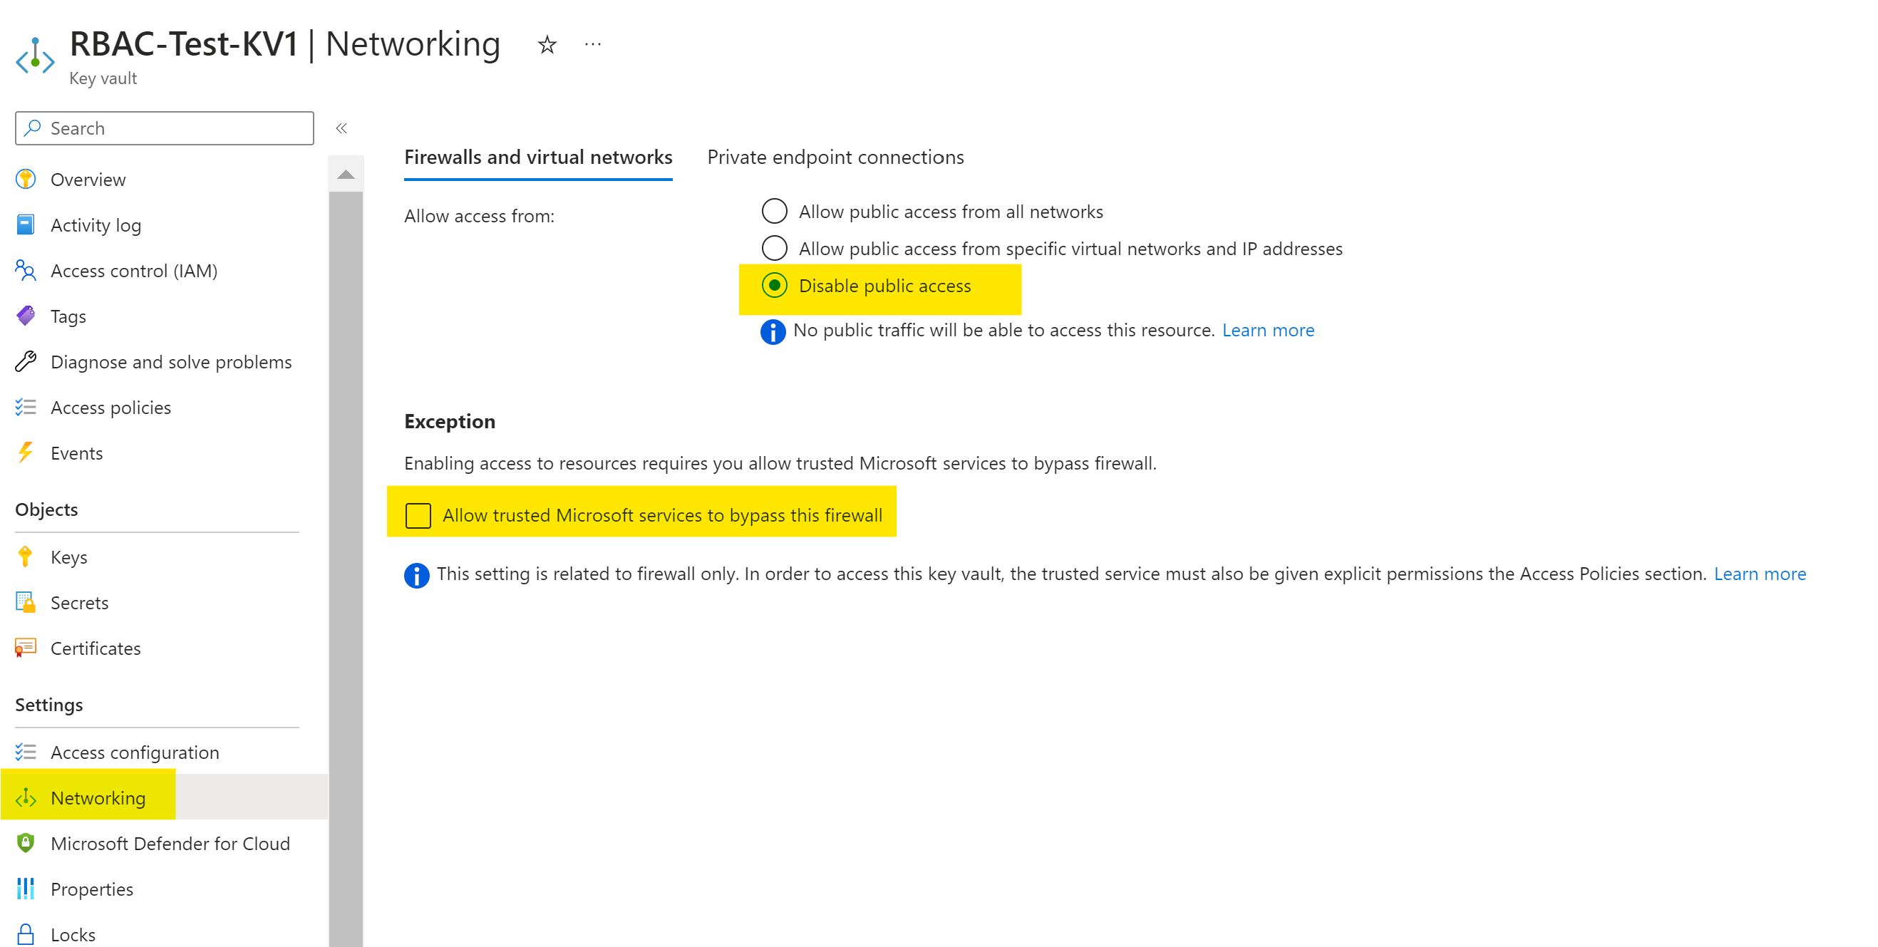Open Access policies label
This screenshot has width=1878, height=947.
click(110, 408)
